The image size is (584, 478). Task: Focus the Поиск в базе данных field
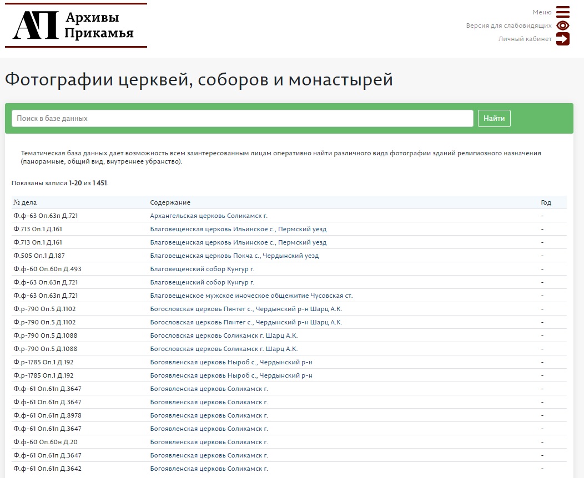tap(242, 118)
